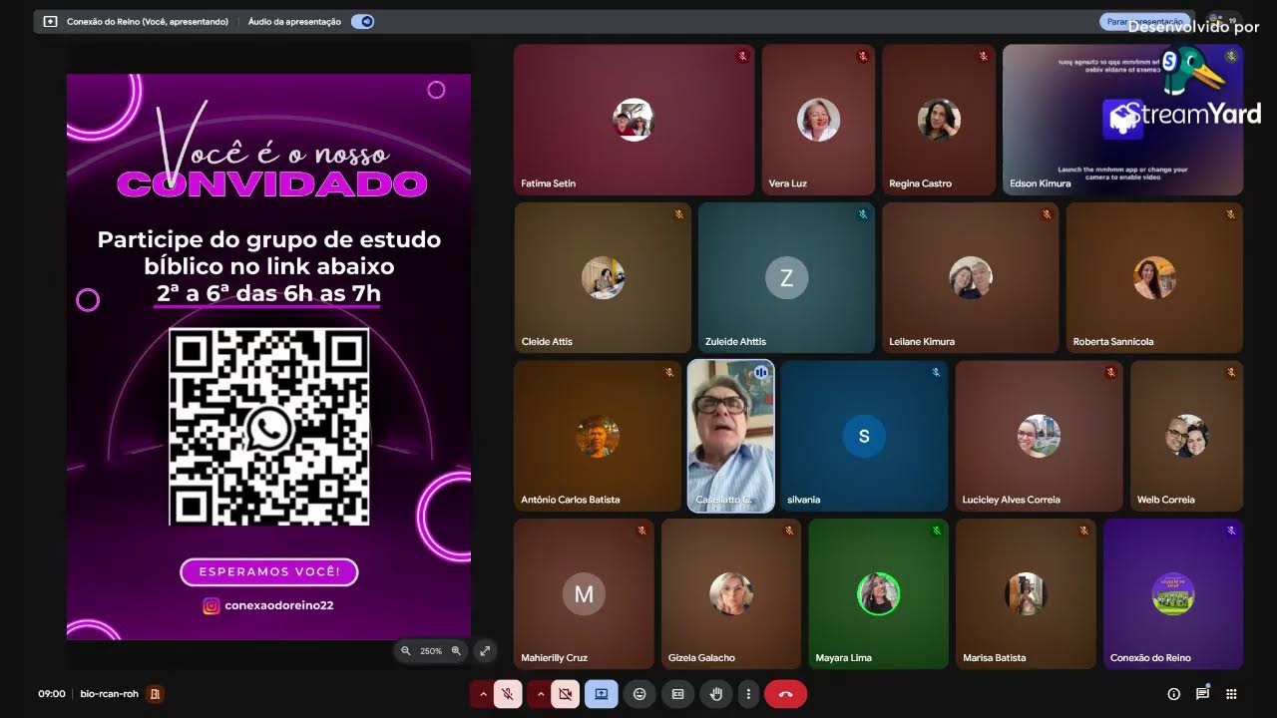The height and width of the screenshot is (718, 1277).
Task: Toggle Áudio da apresentação switch
Action: [x=362, y=21]
